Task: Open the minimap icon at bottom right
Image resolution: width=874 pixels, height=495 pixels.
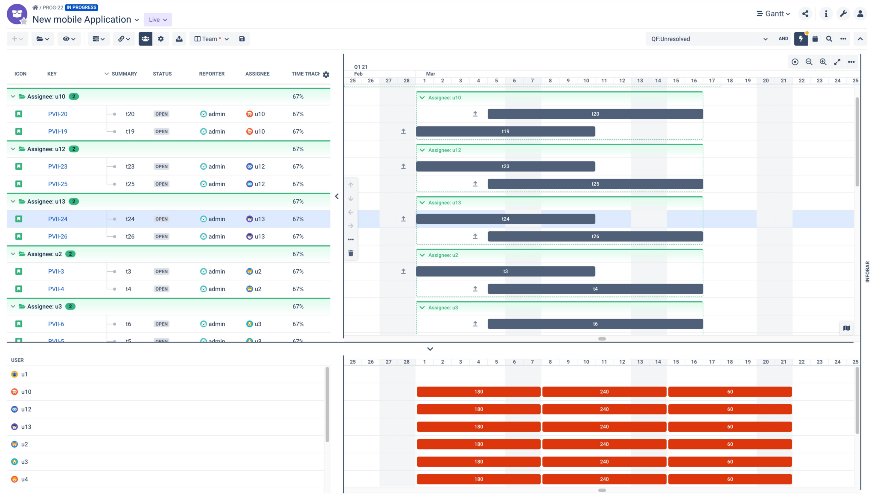Action: (x=847, y=328)
